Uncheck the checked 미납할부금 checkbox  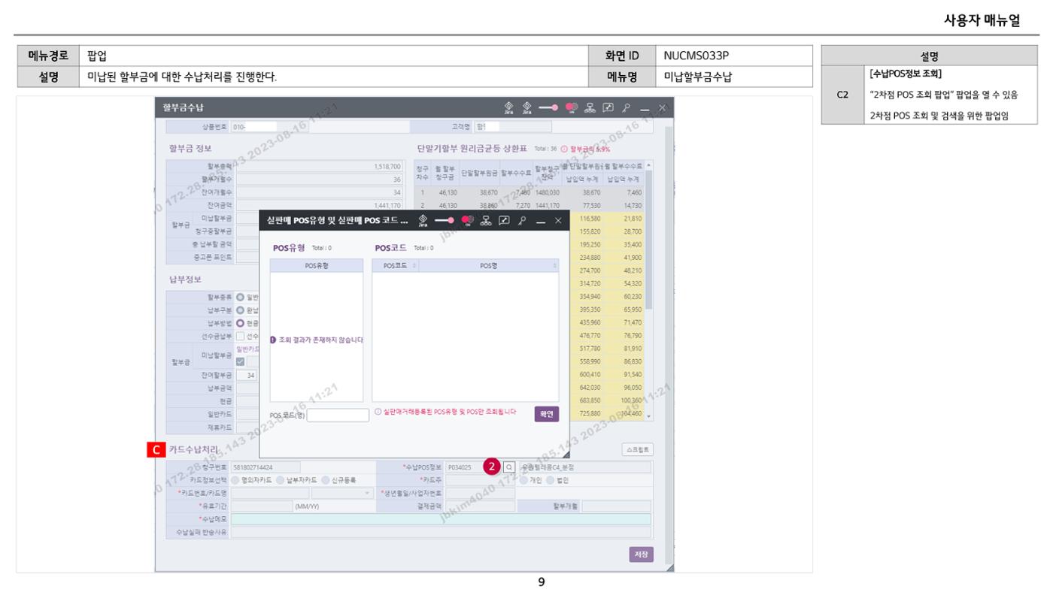click(241, 361)
